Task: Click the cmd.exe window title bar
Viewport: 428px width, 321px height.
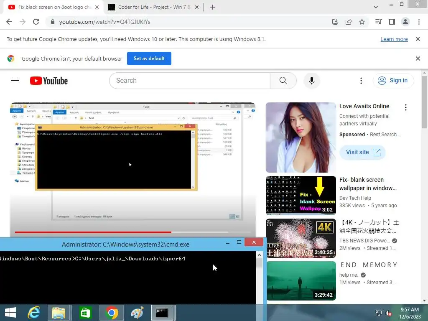Action: tap(125, 244)
